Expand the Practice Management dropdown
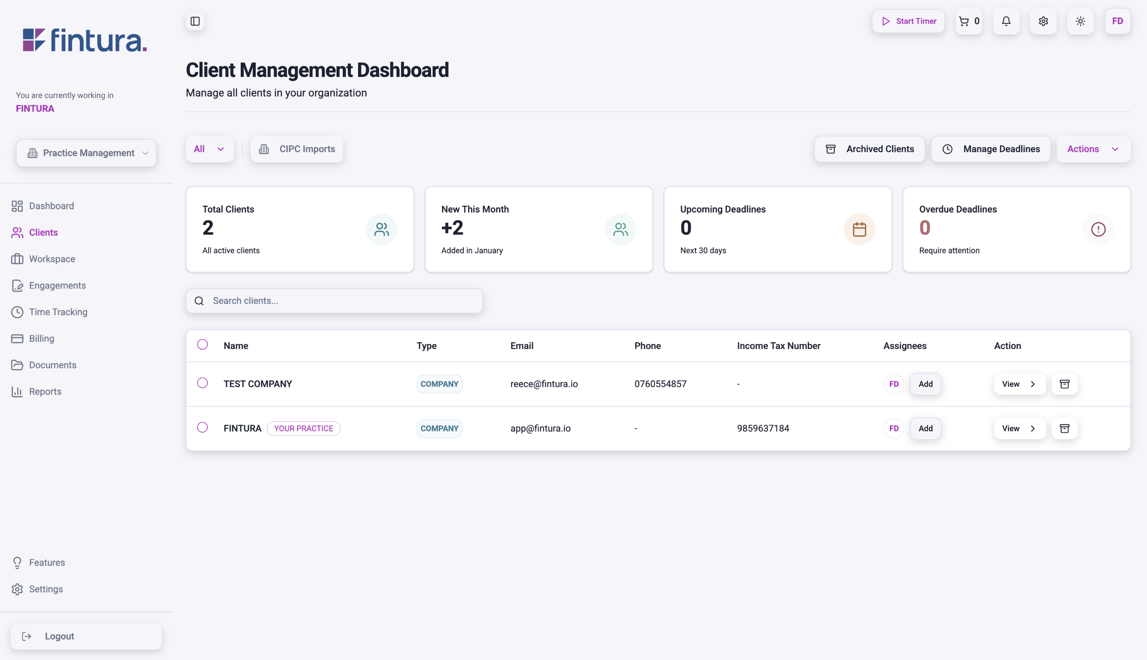The image size is (1147, 660). 86,153
